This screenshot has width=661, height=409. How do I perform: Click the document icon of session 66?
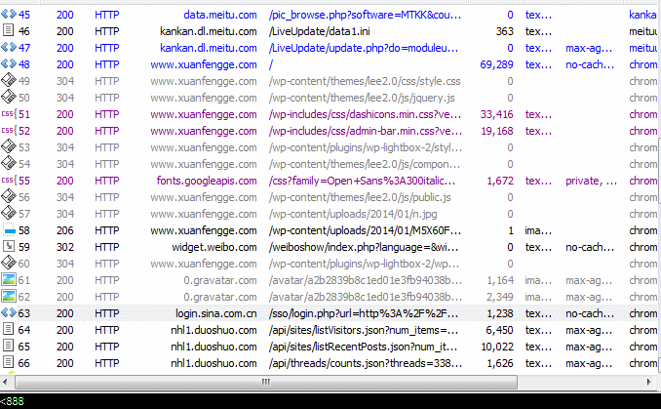[x=9, y=362]
